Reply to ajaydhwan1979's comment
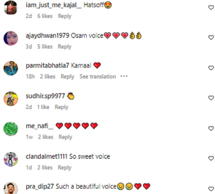The width and height of the screenshot is (215, 194). pos(64,47)
